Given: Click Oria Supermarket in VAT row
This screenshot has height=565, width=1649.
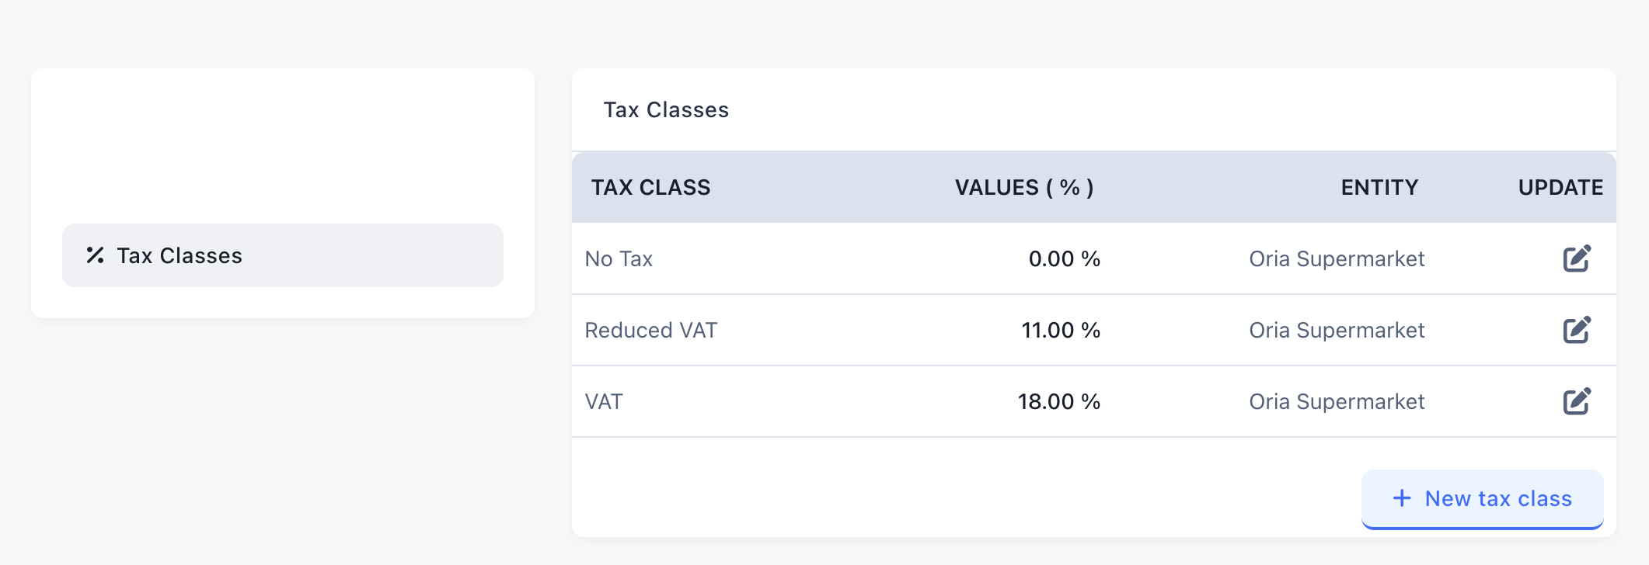Looking at the screenshot, I should tap(1337, 401).
